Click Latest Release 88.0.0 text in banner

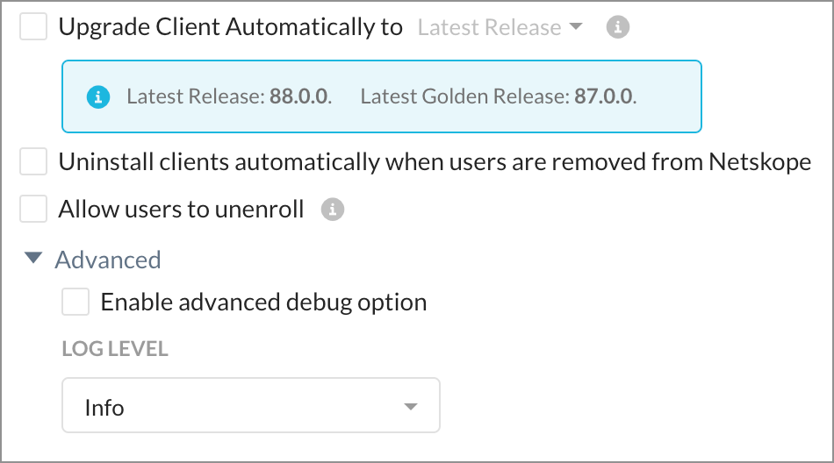pos(229,96)
